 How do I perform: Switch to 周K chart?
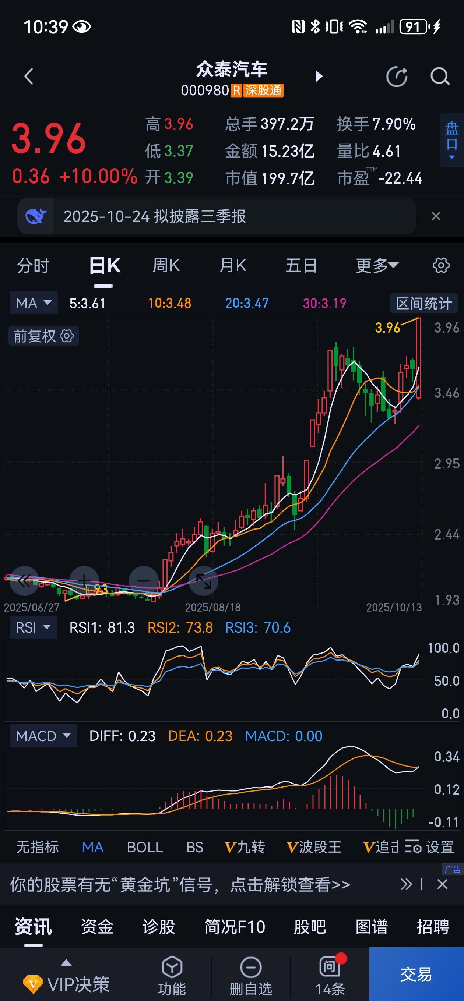(166, 266)
